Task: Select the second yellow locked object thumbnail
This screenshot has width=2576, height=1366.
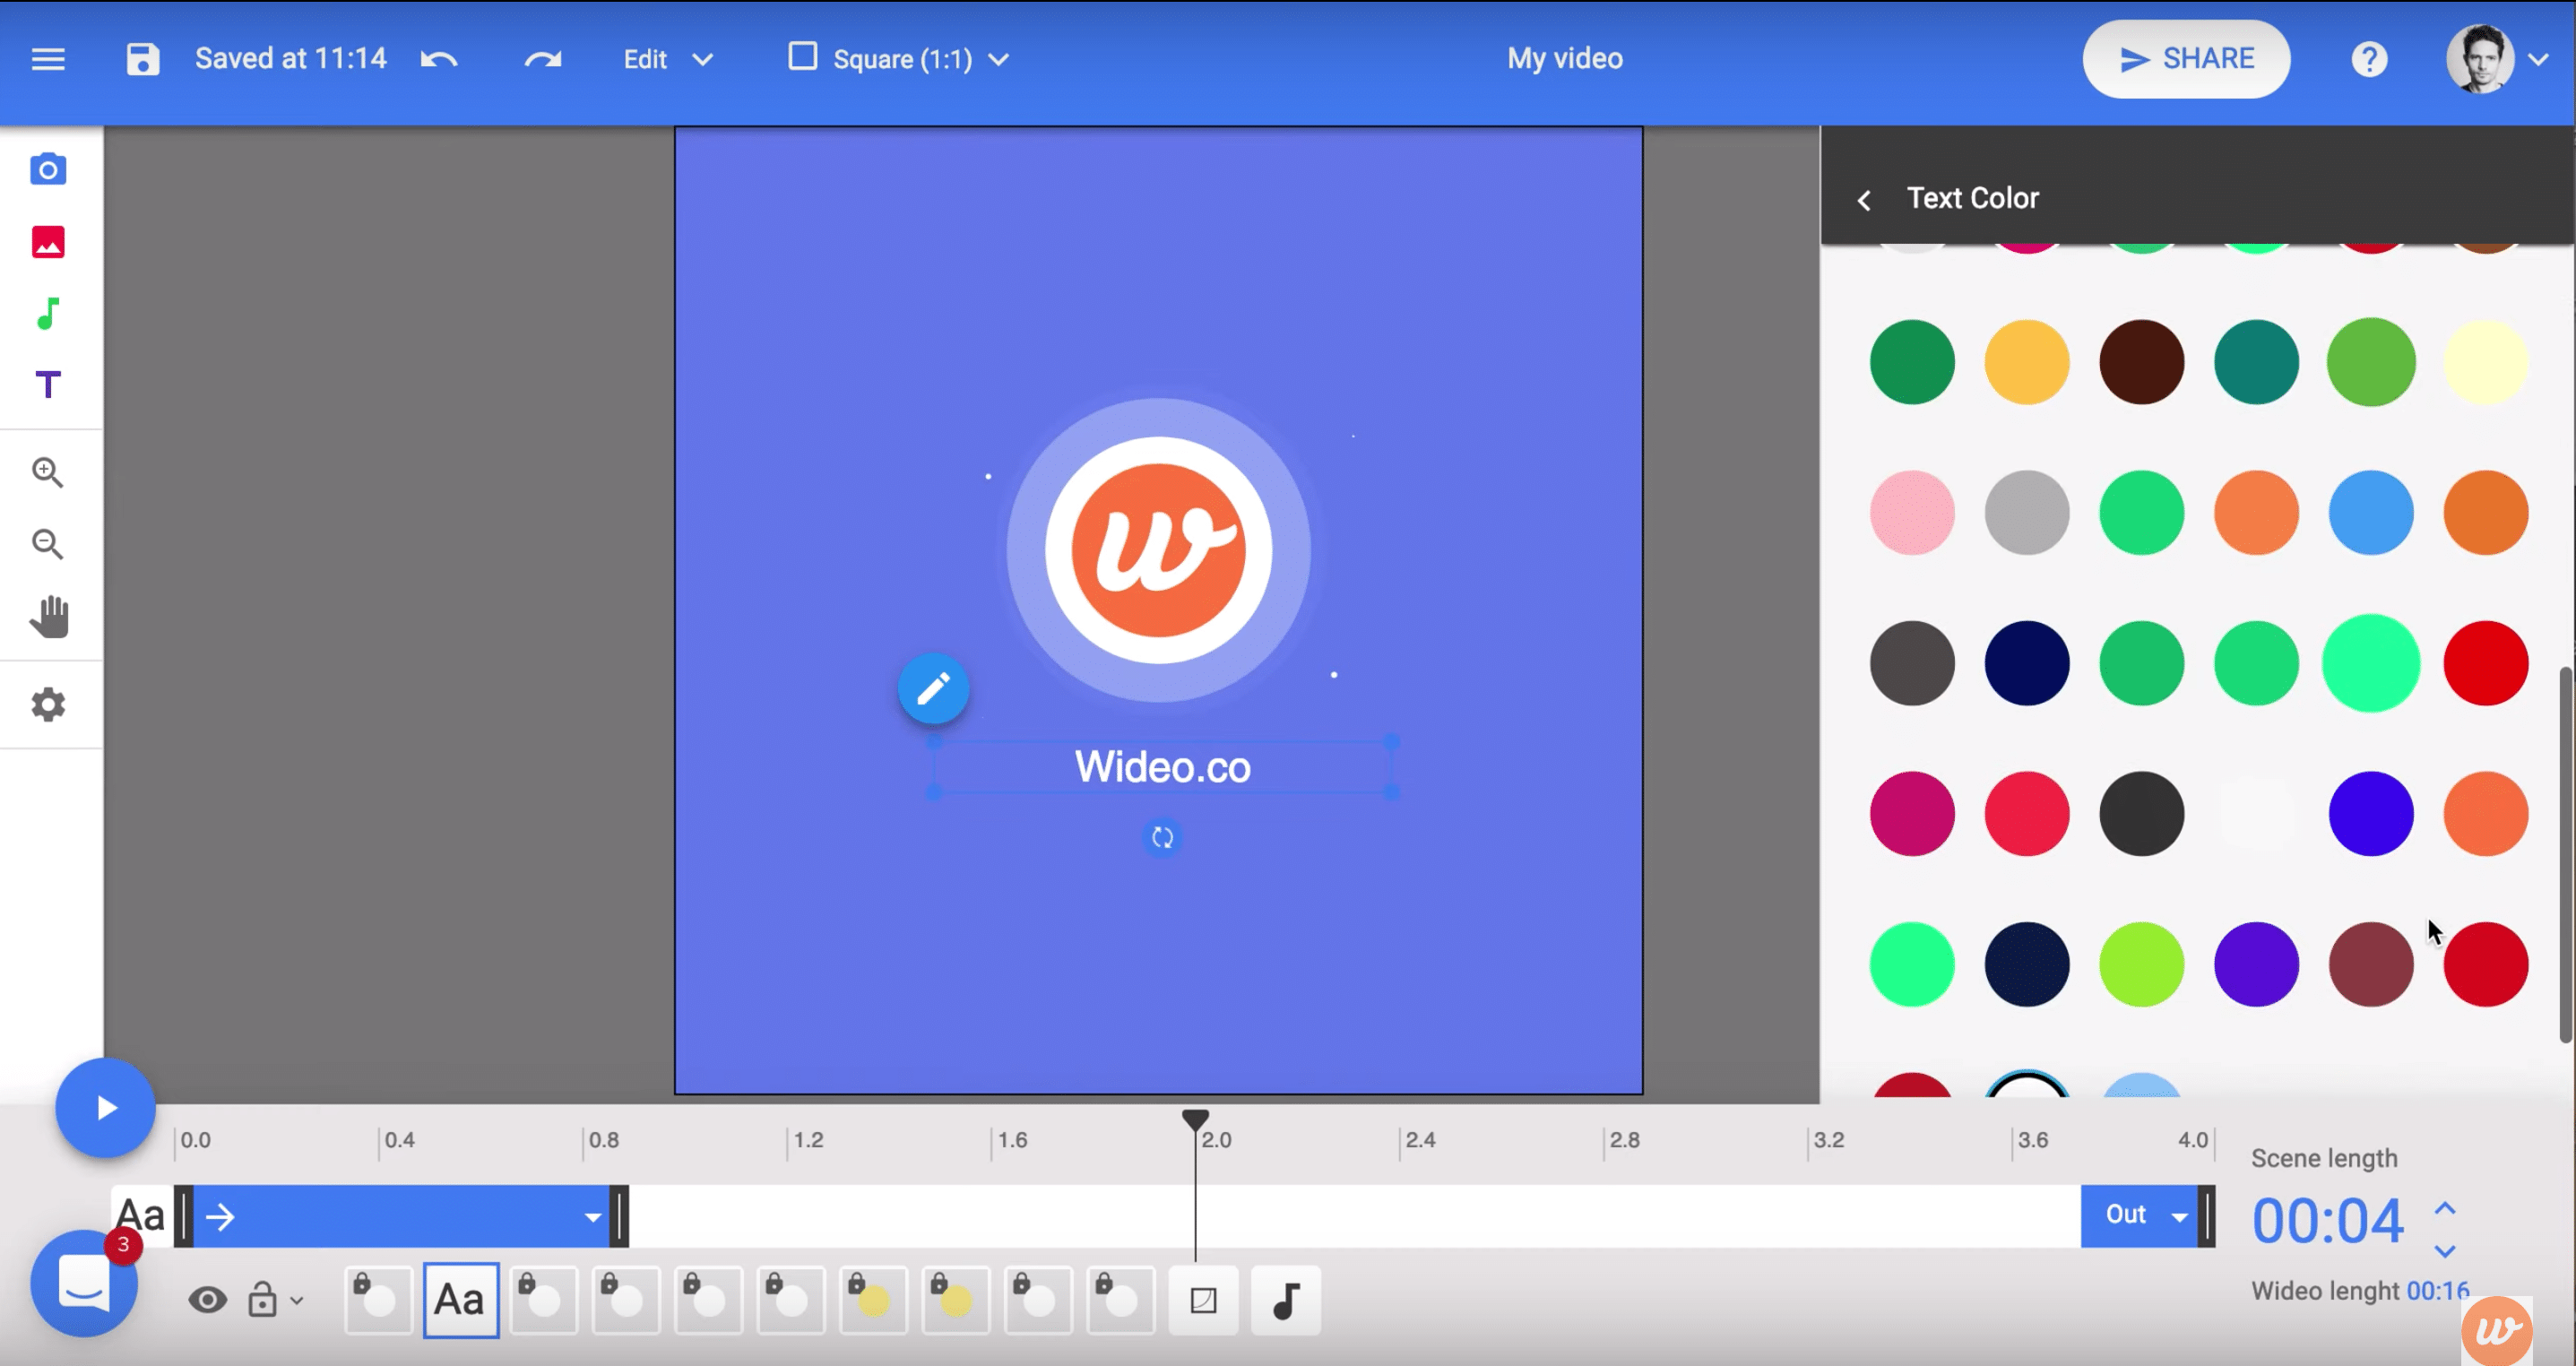Action: coord(955,1301)
